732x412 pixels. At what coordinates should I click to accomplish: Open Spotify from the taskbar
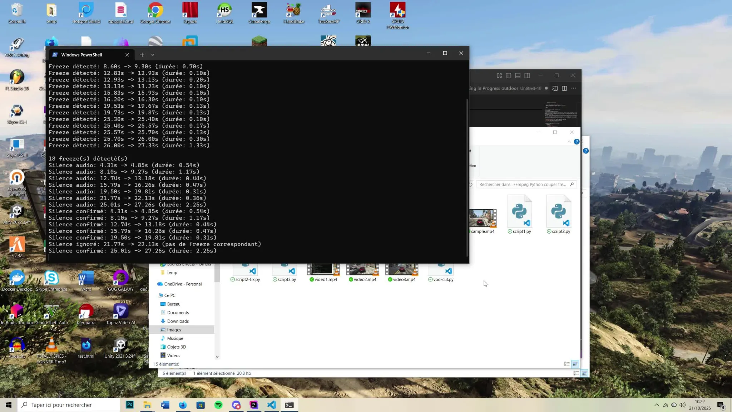(218, 405)
